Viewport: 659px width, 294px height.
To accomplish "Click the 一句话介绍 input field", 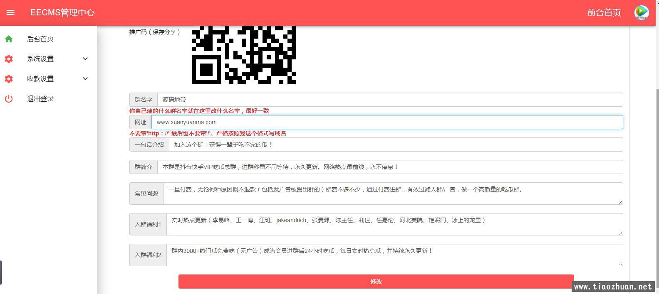I will tap(396, 145).
